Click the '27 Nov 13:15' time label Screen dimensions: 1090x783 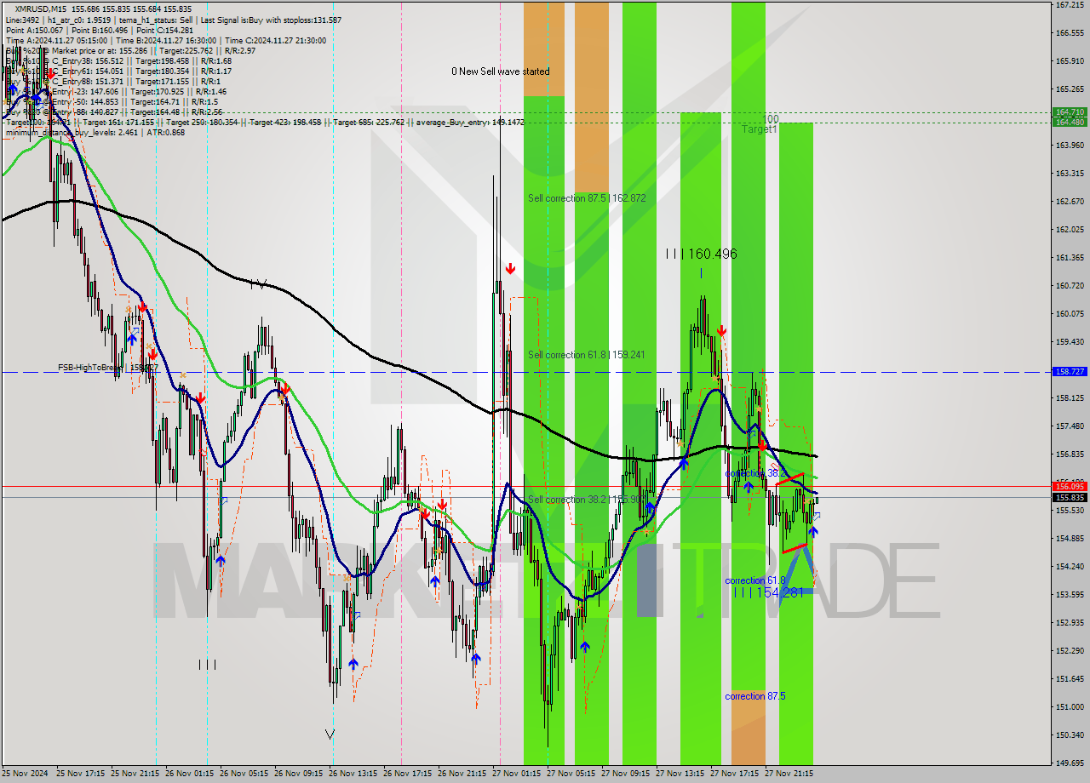tap(680, 774)
